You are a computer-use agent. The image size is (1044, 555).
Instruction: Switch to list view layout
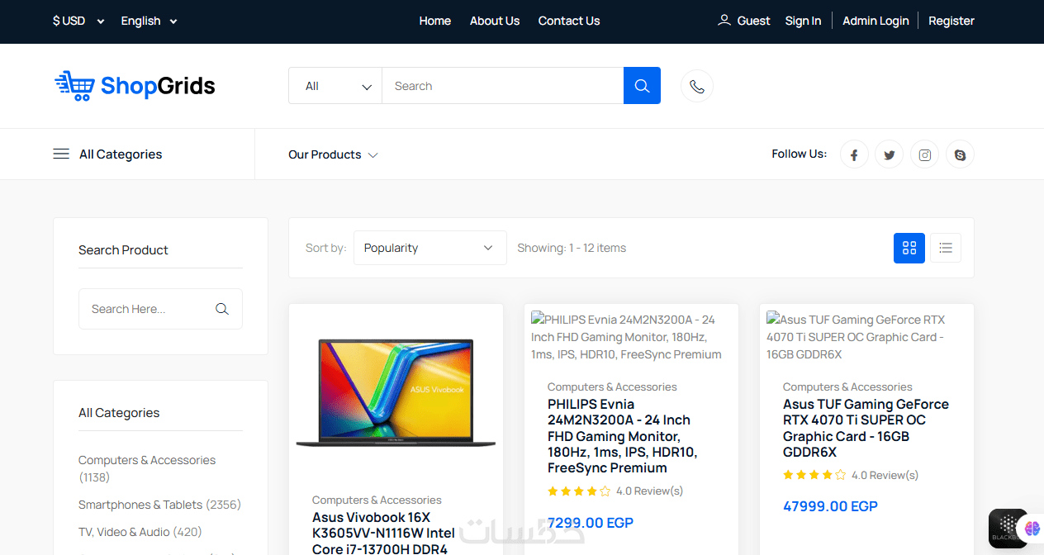[946, 248]
